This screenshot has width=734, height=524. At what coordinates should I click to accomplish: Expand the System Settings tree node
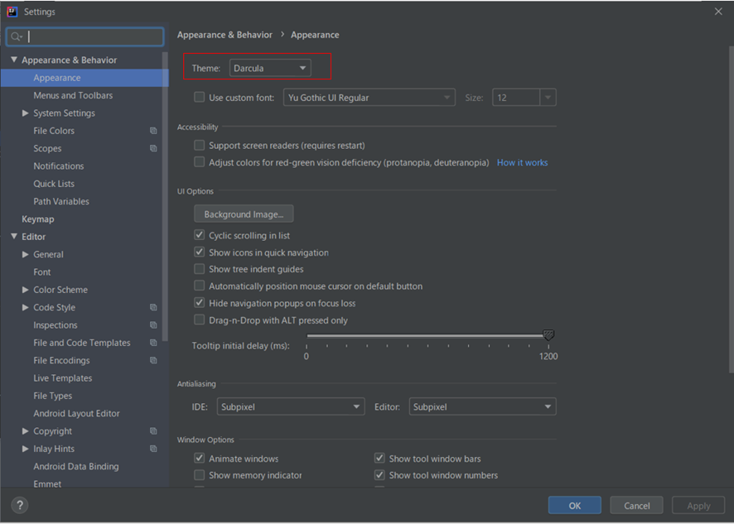click(26, 113)
